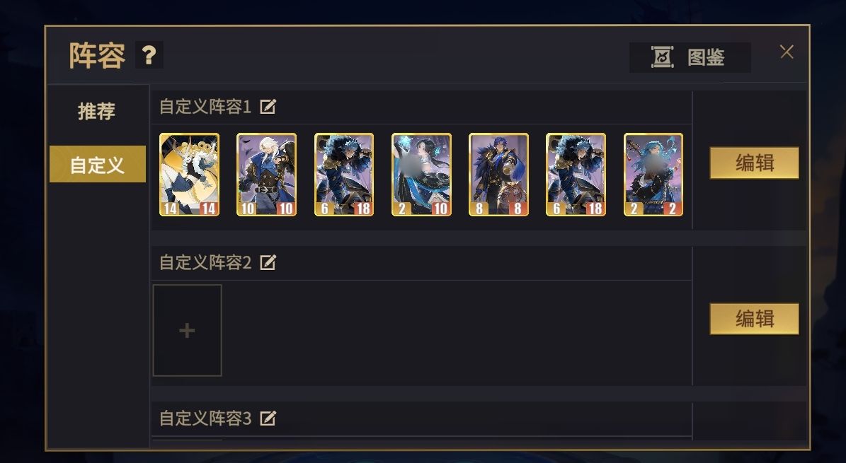Click 编辑 button for 自定义阵容2
The width and height of the screenshot is (846, 463).
tap(754, 319)
